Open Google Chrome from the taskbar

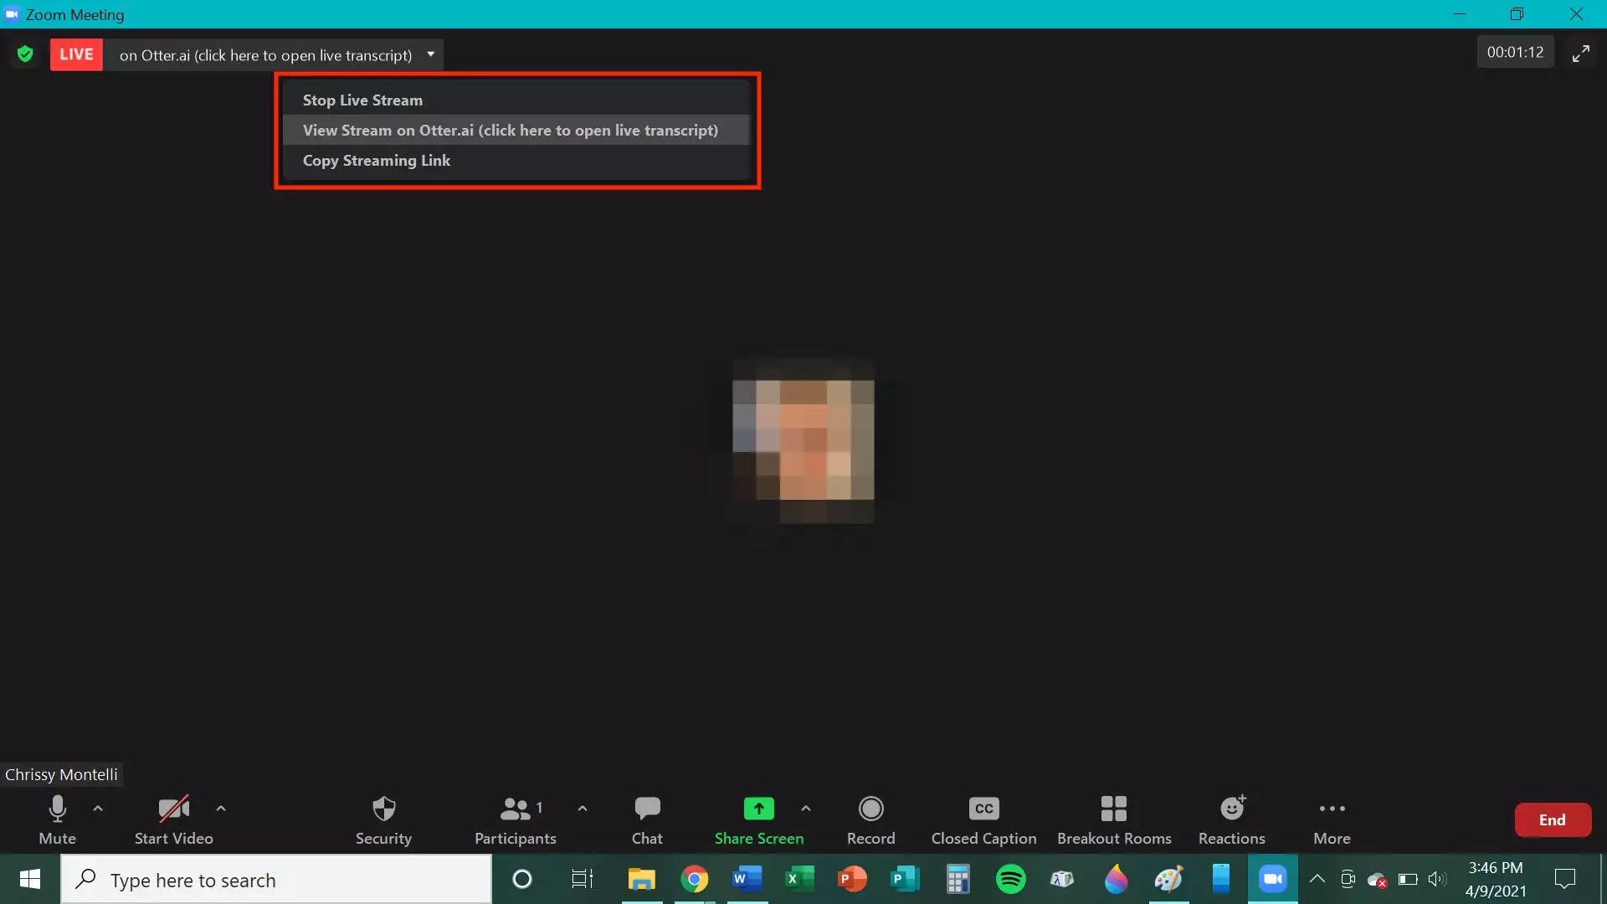coord(694,879)
